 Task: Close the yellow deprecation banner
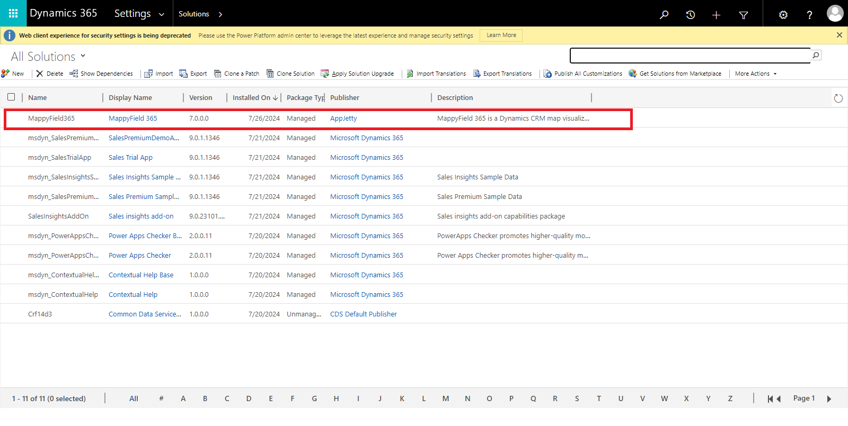840,35
